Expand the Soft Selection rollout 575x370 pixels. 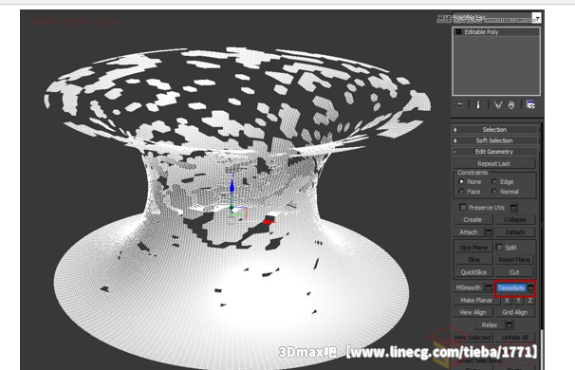coord(494,140)
